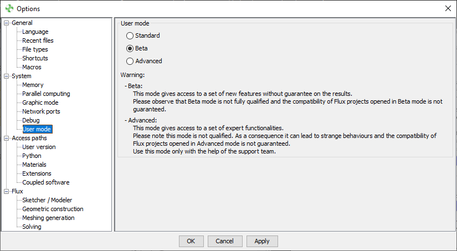Open the Language options page

tap(35, 32)
